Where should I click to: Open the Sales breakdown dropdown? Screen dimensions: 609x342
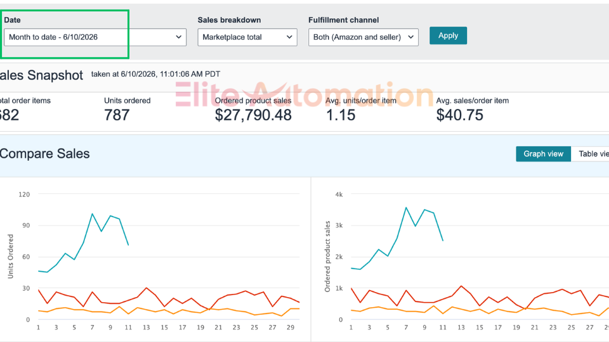[x=247, y=37]
